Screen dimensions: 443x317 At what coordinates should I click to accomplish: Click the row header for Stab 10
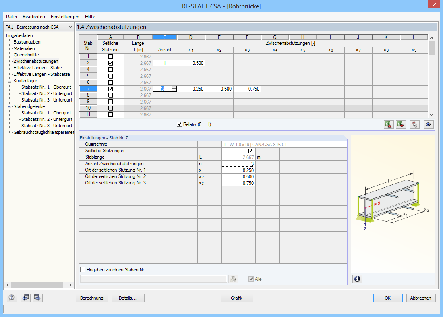tap(88, 108)
